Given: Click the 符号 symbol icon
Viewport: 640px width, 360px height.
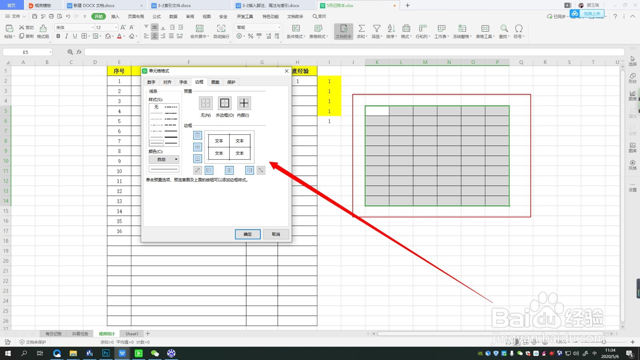Looking at the screenshot, I should click(519, 28).
